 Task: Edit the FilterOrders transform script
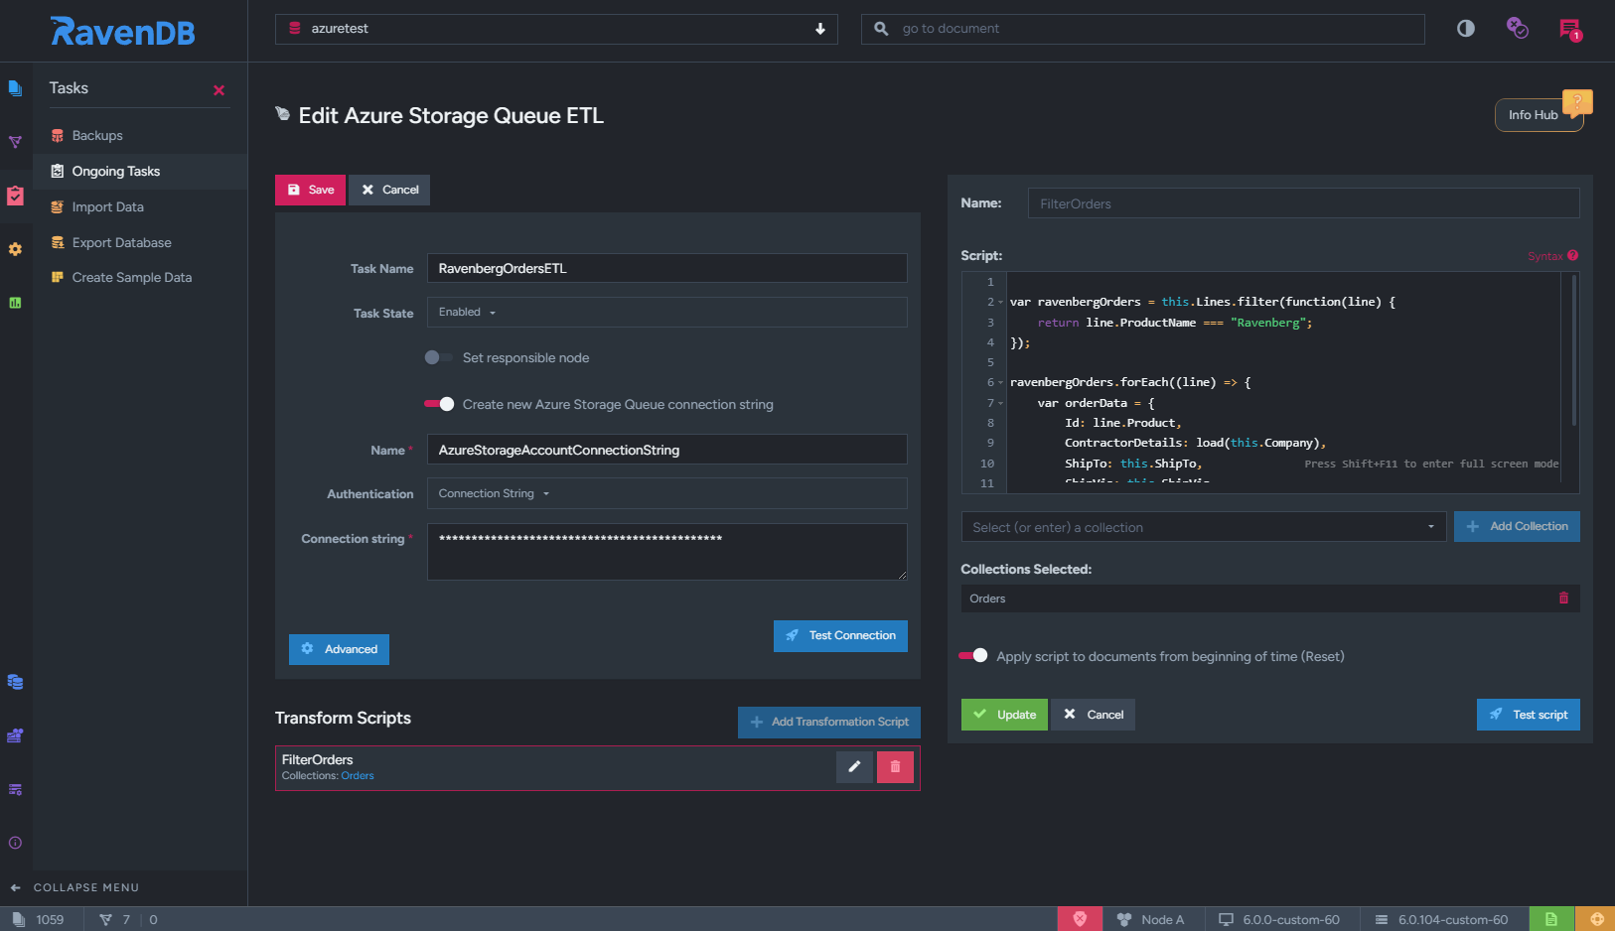point(854,766)
